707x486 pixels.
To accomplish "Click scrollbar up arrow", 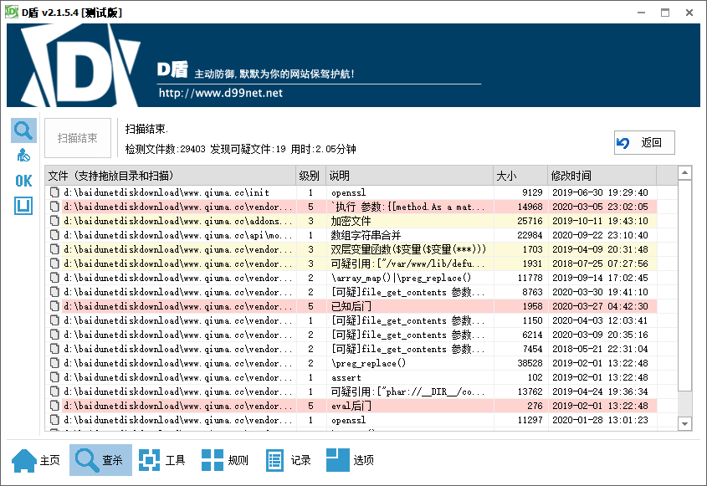I will [685, 172].
